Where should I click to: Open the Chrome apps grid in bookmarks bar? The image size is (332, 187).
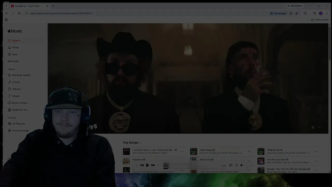point(6,20)
